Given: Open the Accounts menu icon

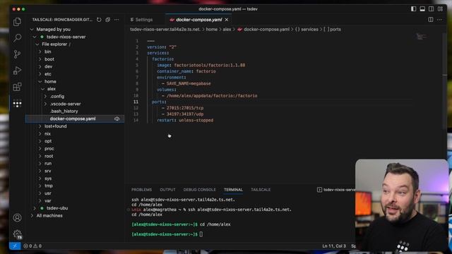Looking at the screenshot, I should tap(17, 218).
